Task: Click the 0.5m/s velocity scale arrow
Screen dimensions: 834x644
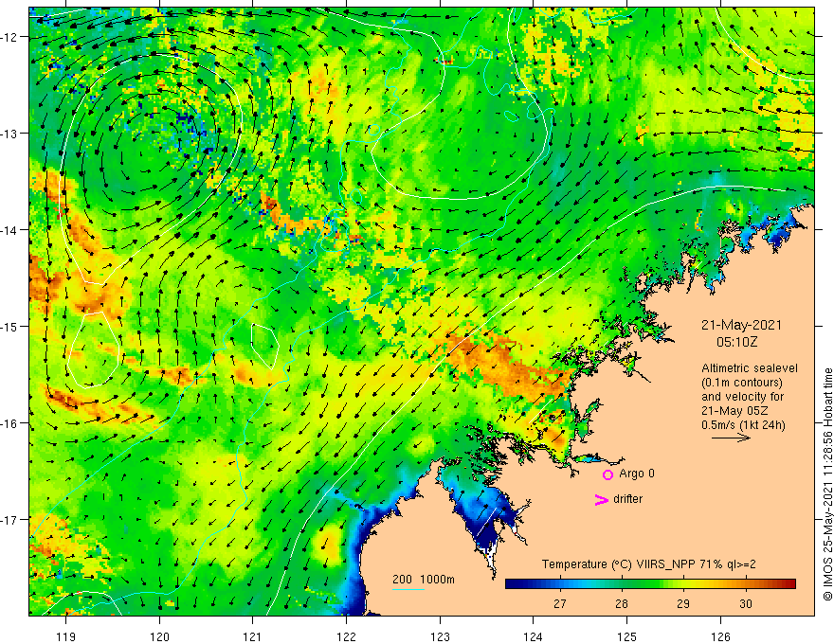Action: click(x=732, y=438)
